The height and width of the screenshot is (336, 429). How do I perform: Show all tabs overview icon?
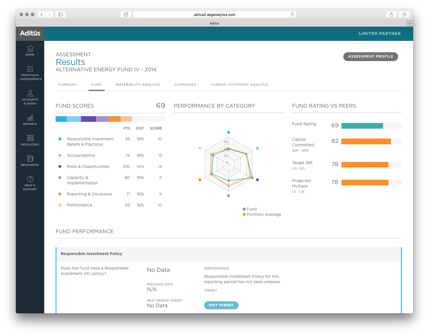coord(404,14)
